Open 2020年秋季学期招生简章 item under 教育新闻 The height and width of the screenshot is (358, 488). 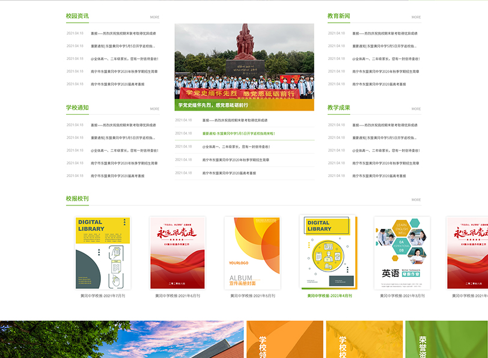[386, 71]
